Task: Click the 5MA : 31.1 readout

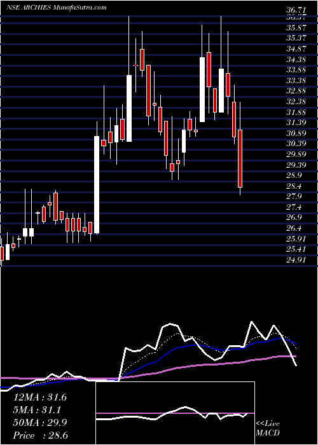Action: 37,410
